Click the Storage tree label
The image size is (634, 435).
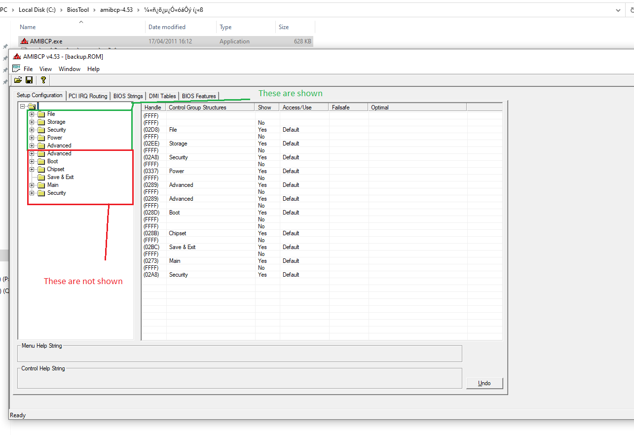pyautogui.click(x=56, y=122)
